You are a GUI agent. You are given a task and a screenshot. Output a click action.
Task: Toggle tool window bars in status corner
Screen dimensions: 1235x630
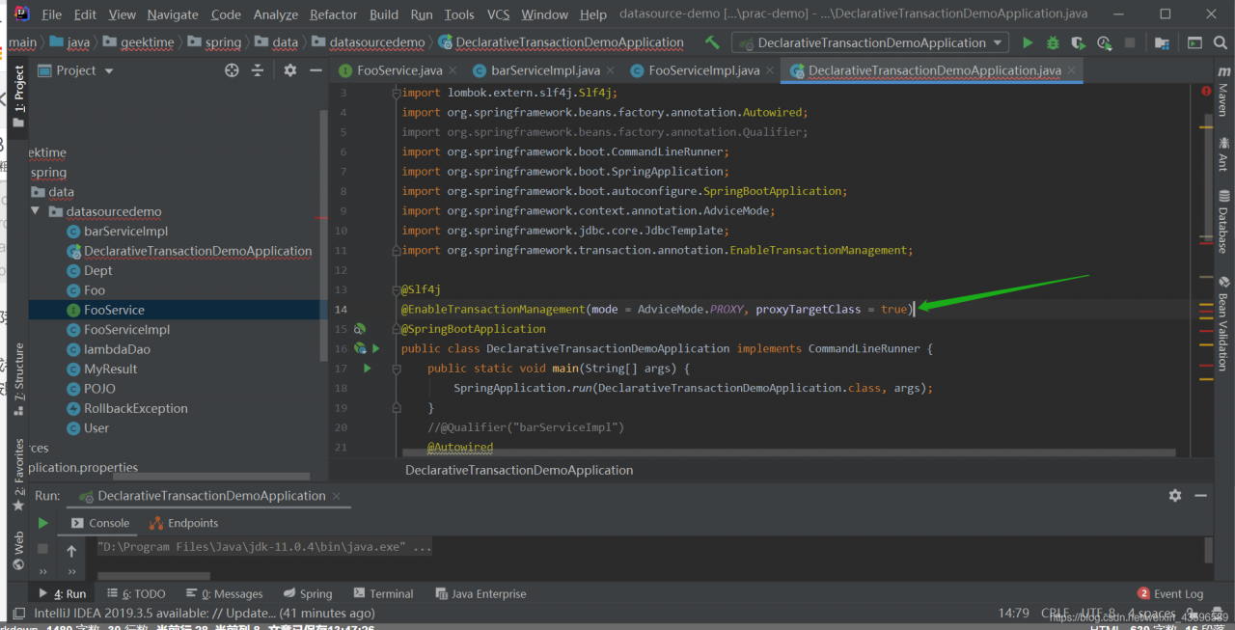(x=17, y=613)
